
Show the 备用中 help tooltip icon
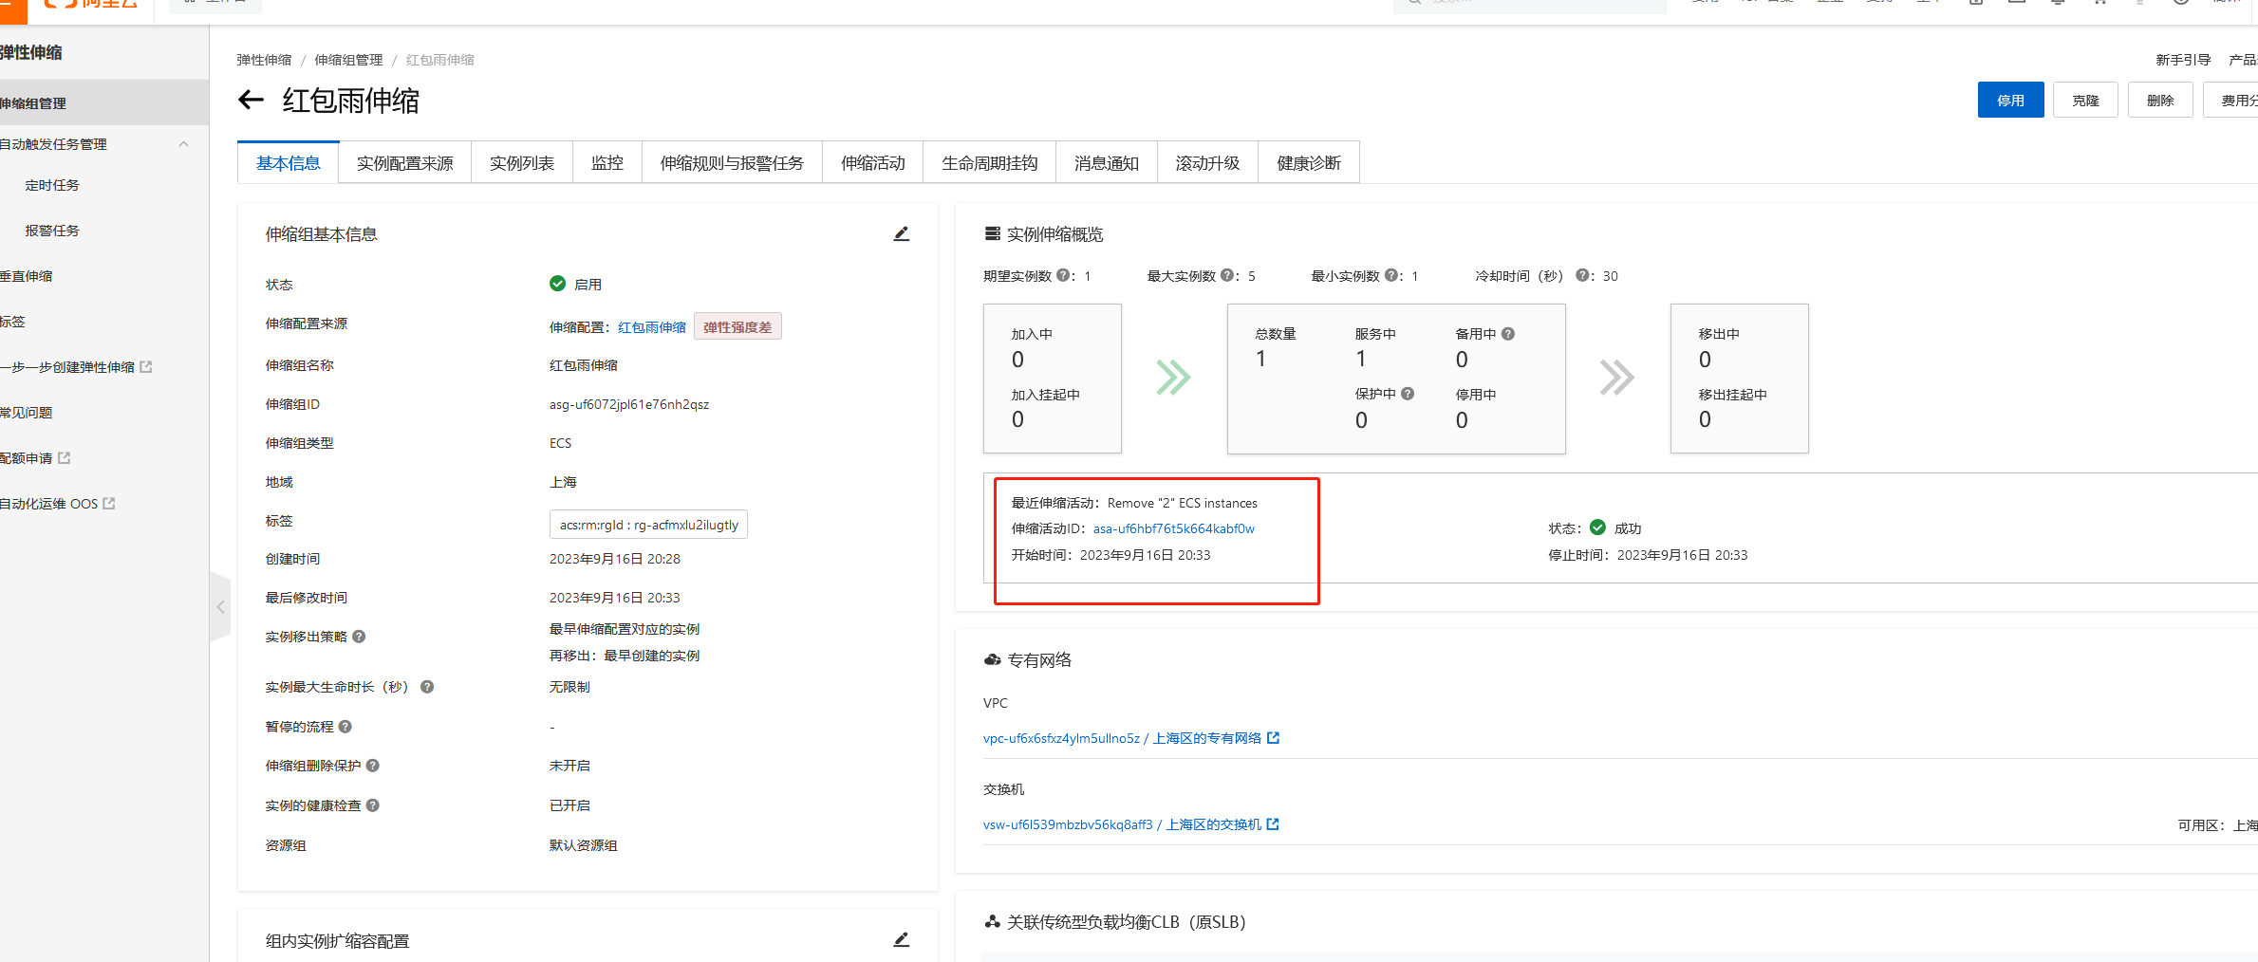pos(1508,334)
